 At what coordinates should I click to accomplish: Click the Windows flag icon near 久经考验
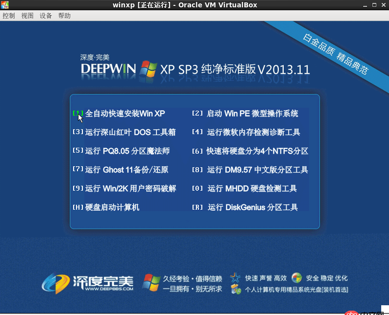click(151, 282)
